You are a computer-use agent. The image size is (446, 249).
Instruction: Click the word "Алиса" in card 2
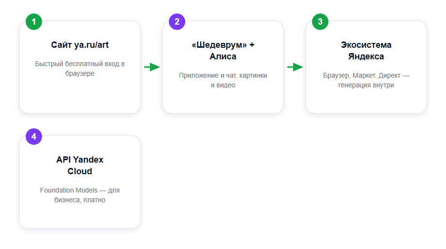click(x=223, y=56)
